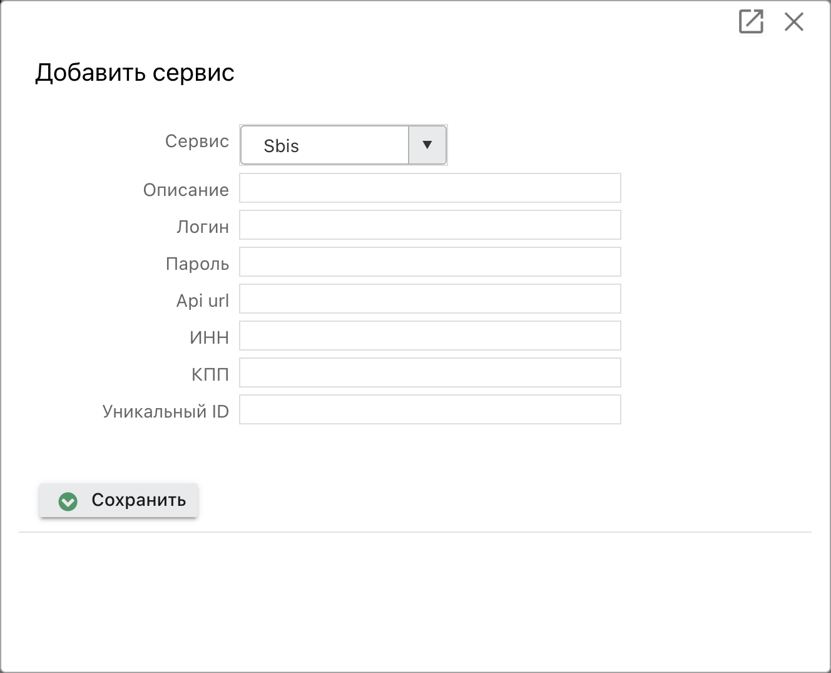Click the Сохранить button

click(119, 500)
